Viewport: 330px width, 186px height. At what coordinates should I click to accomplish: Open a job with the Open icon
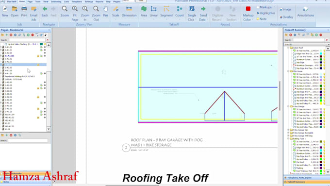pyautogui.click(x=15, y=9)
